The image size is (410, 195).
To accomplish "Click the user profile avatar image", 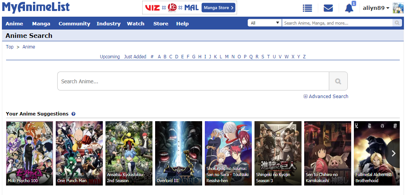I will (398, 8).
